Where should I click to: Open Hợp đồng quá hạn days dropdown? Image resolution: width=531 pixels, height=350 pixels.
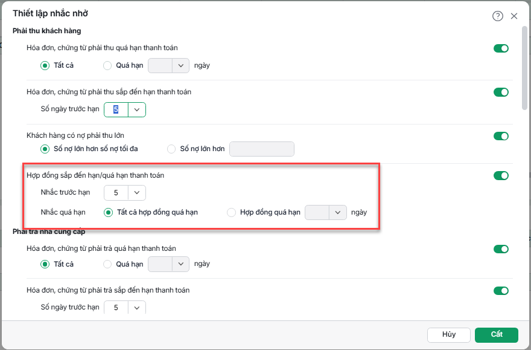[338, 213]
